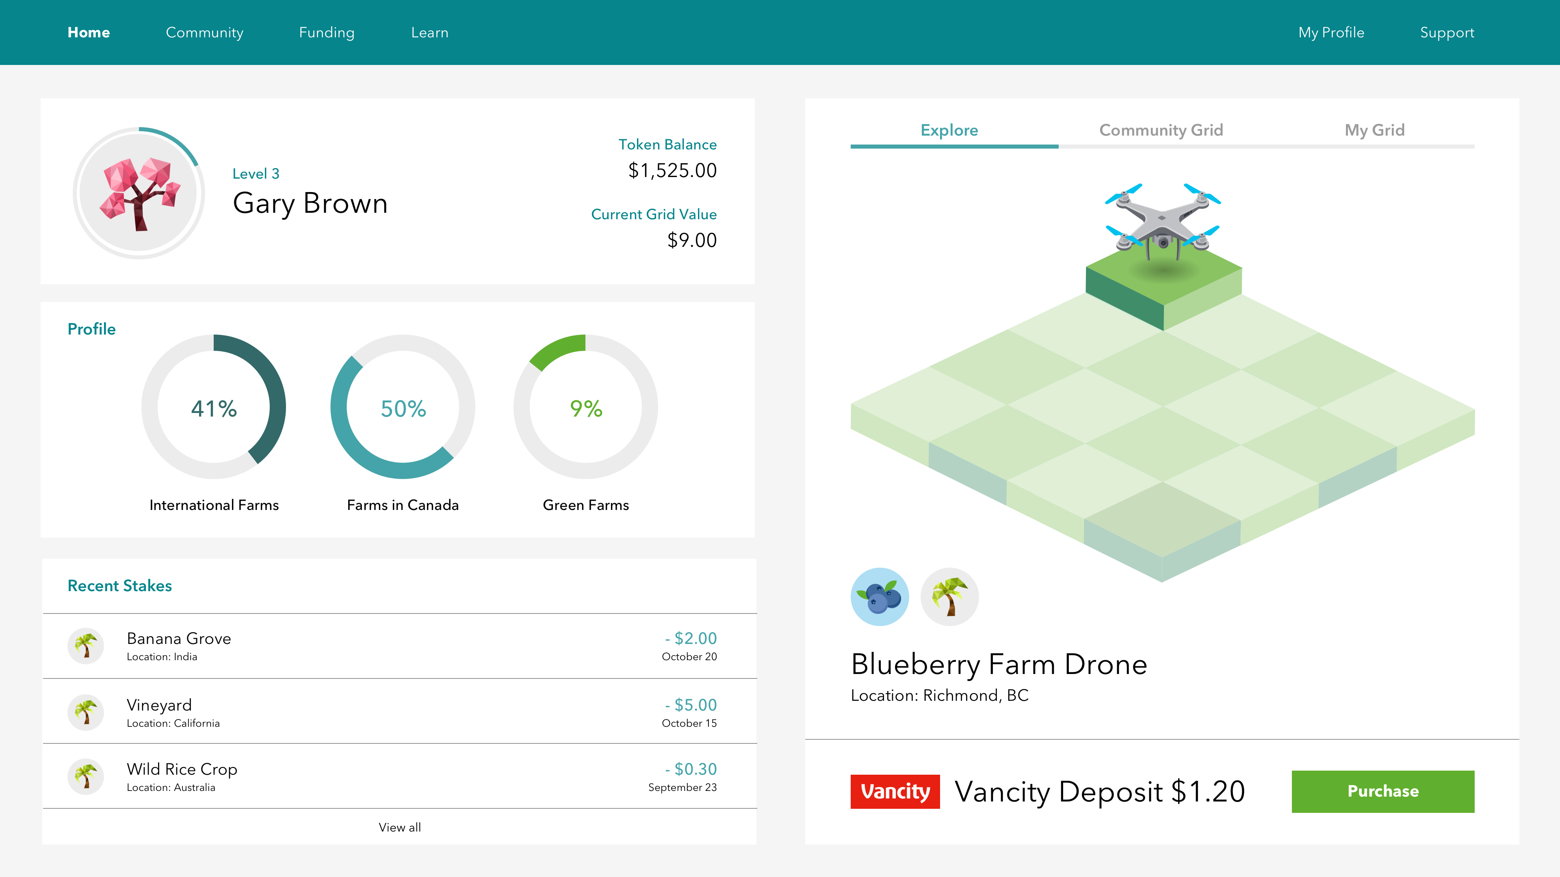Click Vancity Deposit $1.20 text

click(1100, 792)
